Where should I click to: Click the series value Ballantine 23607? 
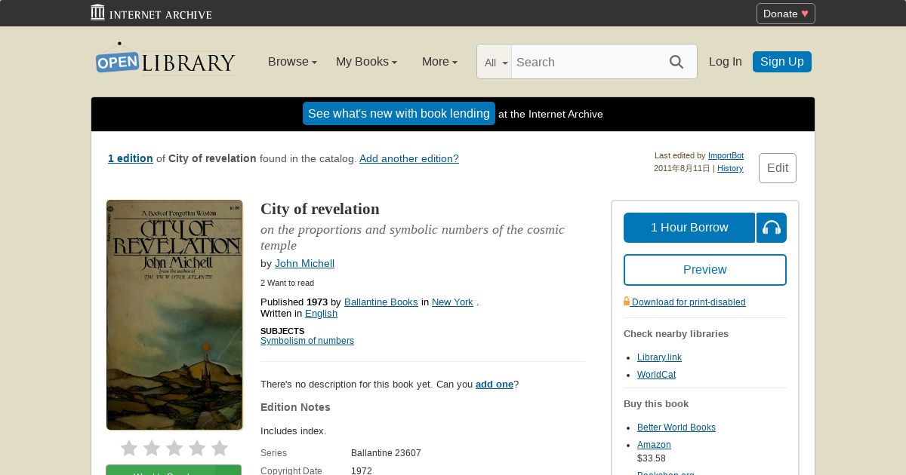click(x=386, y=453)
